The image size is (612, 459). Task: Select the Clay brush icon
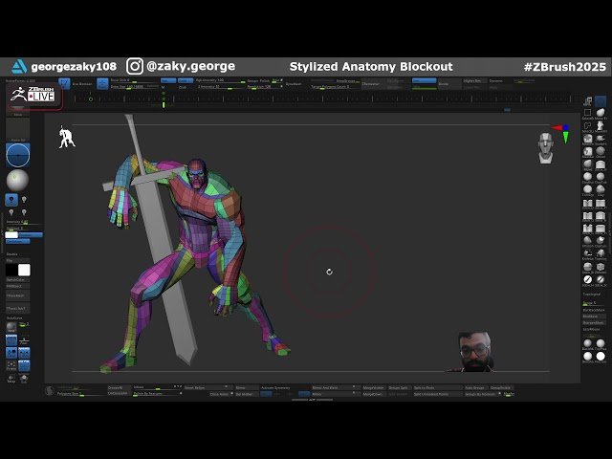[x=601, y=189]
